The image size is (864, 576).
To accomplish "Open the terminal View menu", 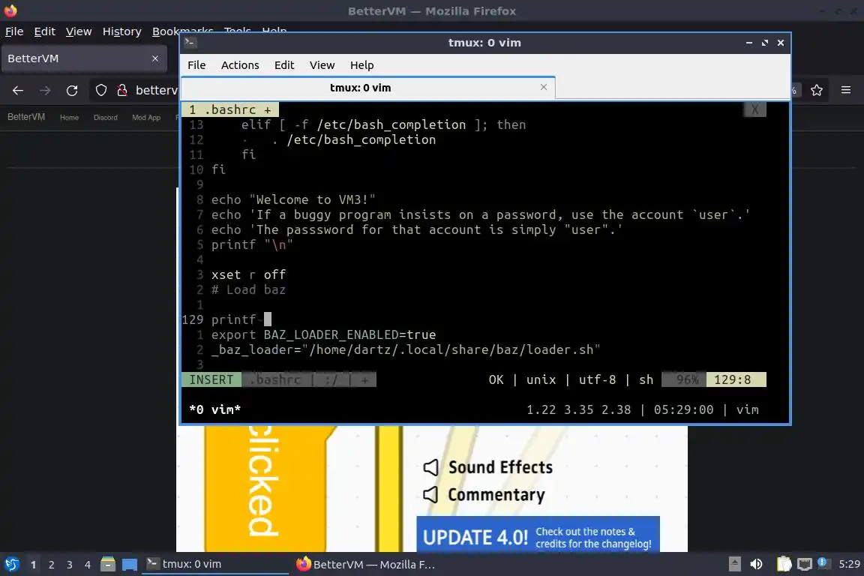I will pos(322,65).
